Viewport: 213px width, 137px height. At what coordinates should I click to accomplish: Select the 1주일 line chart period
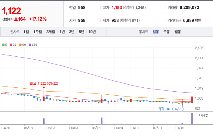38,32
